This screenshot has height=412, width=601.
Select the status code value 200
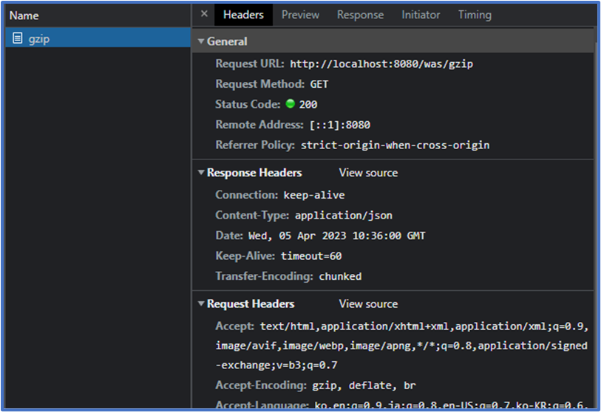click(308, 104)
